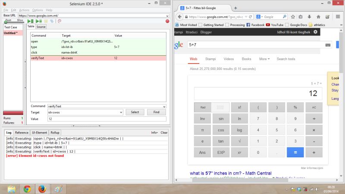Click the search magnifier in Firefox search bar
This screenshot has width=345, height=194.
(x=285, y=17)
